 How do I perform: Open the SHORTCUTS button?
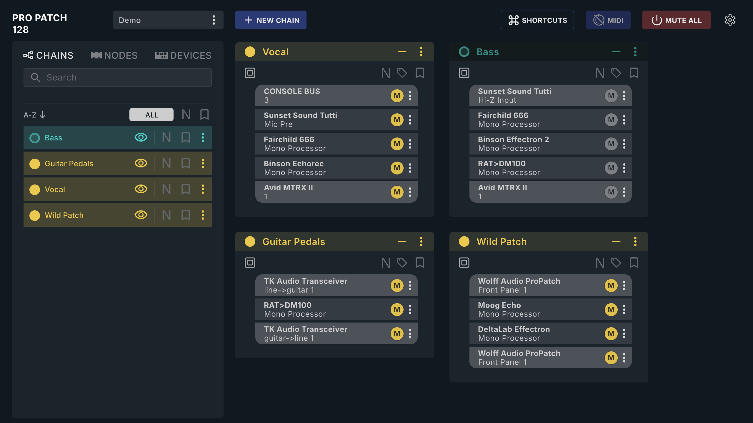(x=537, y=20)
